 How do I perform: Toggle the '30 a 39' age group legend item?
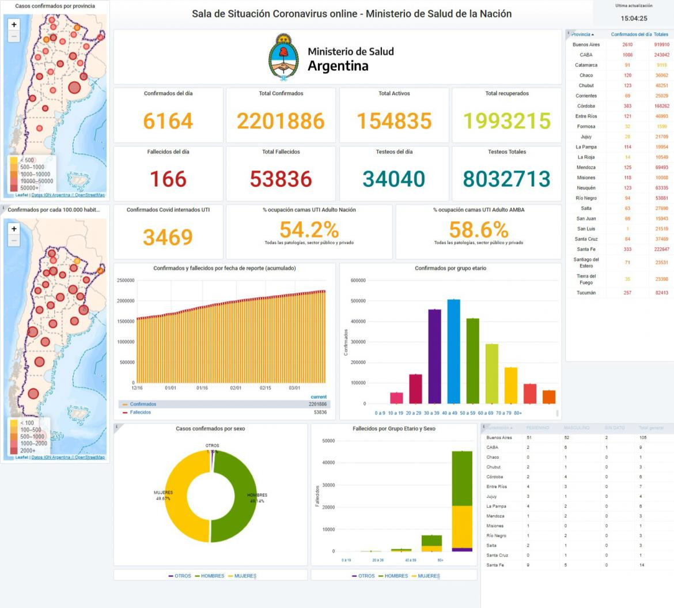431,413
